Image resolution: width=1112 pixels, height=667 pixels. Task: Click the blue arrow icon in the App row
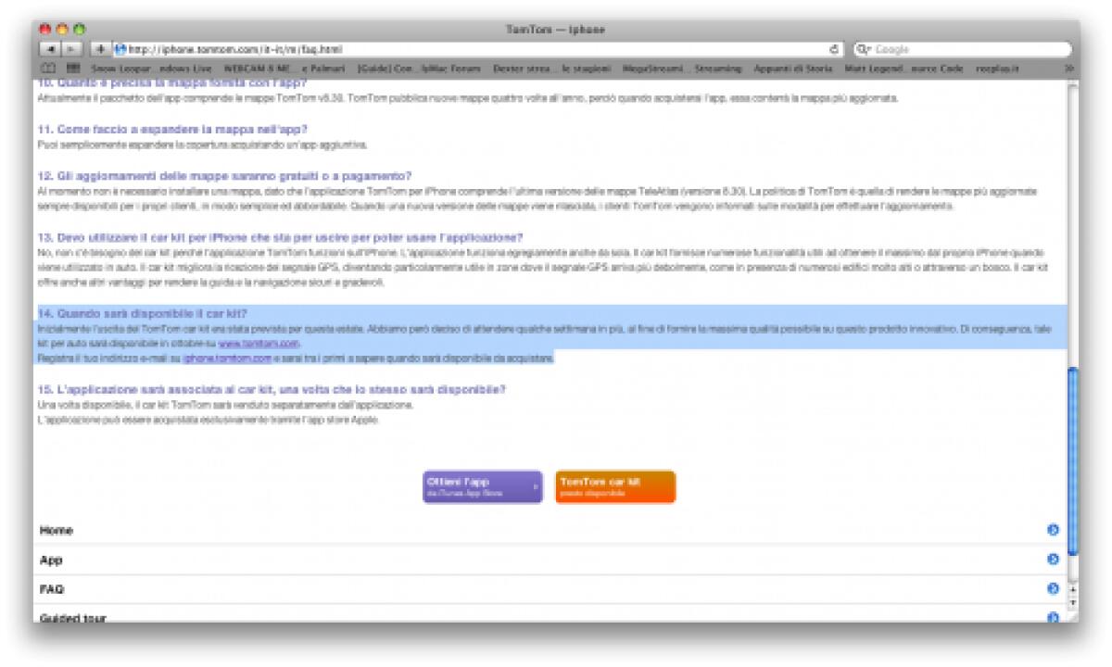pos(1053,560)
